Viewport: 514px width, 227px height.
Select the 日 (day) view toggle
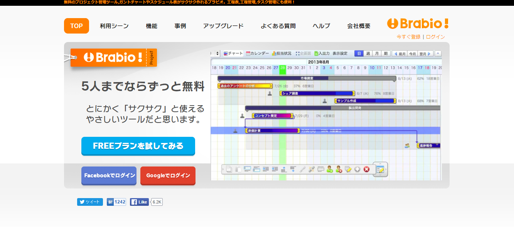pos(359,54)
